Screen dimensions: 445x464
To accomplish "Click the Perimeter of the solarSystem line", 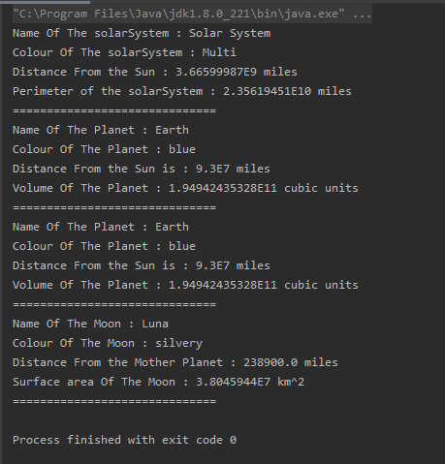I will click(182, 92).
